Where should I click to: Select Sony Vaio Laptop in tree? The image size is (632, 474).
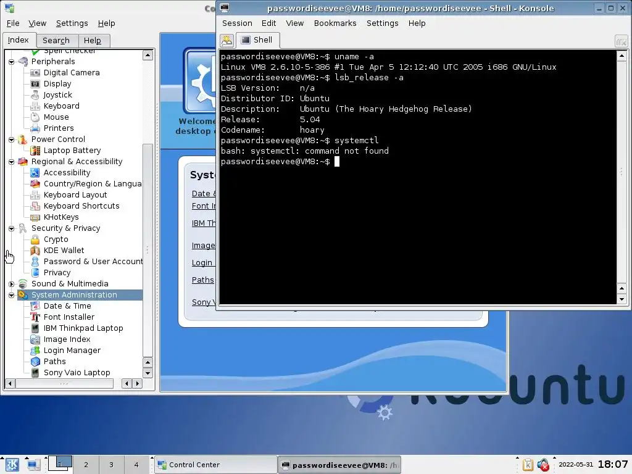point(77,372)
